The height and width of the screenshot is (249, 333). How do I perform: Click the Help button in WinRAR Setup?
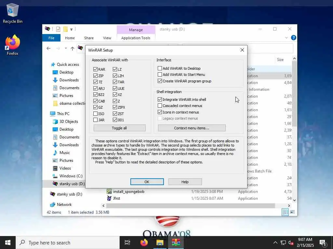coord(185,182)
